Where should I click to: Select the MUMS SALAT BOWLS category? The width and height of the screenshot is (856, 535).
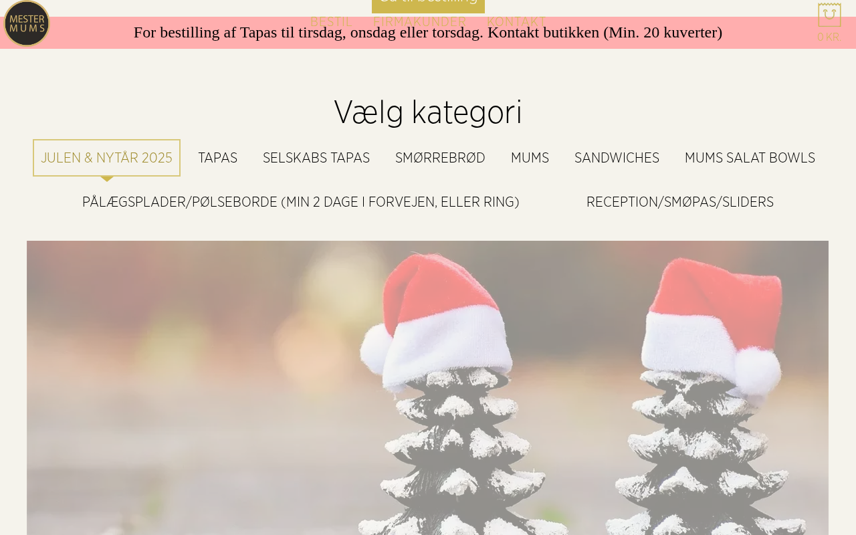[x=750, y=158]
